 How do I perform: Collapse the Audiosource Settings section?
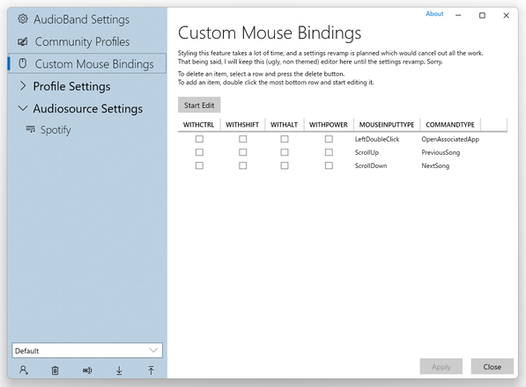click(23, 108)
